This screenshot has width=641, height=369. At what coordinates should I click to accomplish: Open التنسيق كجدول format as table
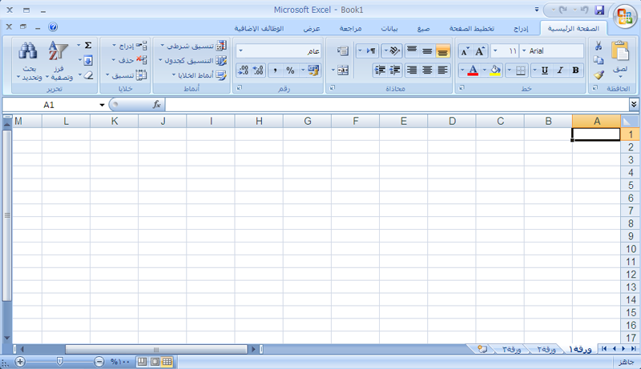pos(192,60)
